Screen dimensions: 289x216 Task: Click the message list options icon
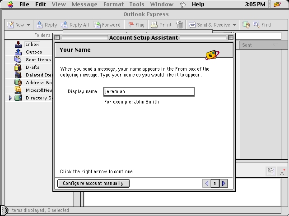[x=270, y=171]
